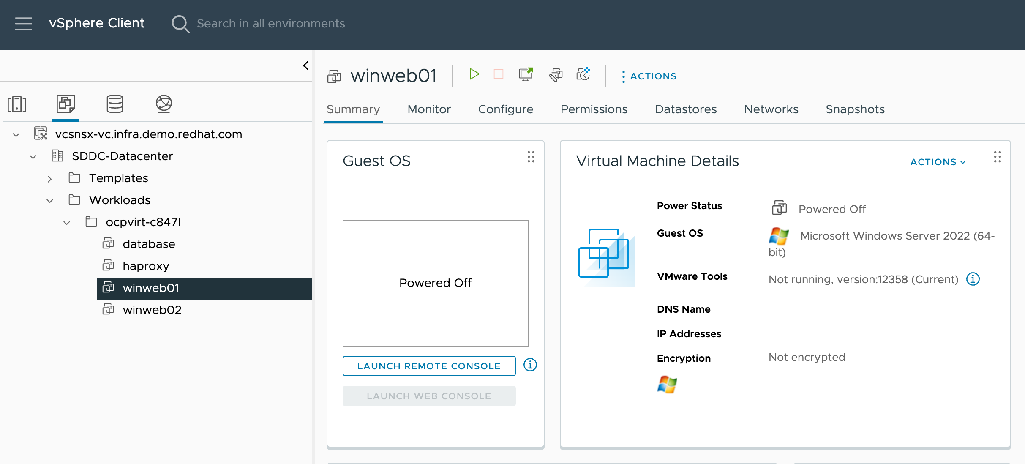
Task: Power on winweb01 using the green play icon
Action: [474, 74]
